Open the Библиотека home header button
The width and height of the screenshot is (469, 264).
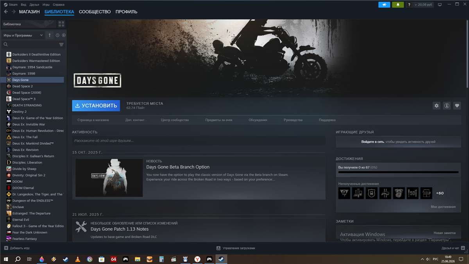click(x=29, y=24)
